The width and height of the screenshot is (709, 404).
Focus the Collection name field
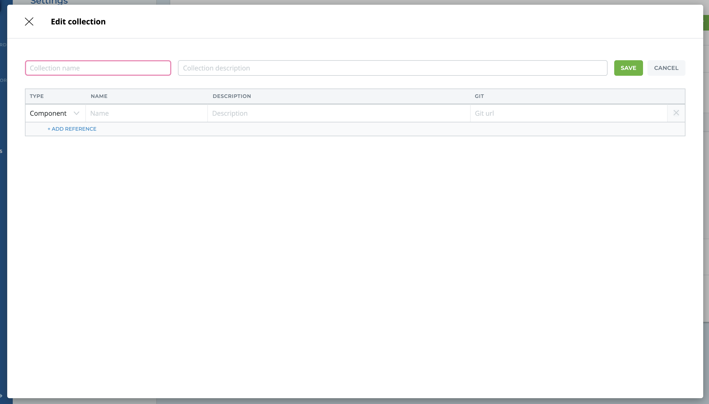[98, 68]
